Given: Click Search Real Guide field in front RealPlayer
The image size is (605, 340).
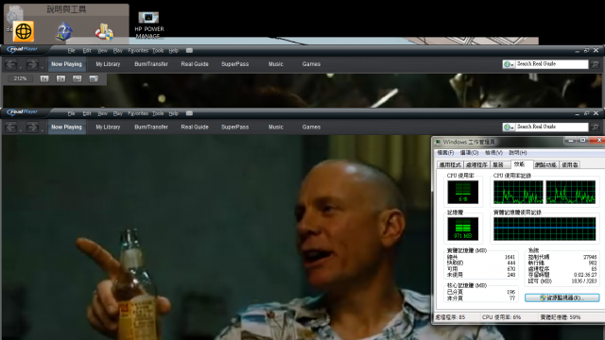Looking at the screenshot, I should (x=552, y=127).
